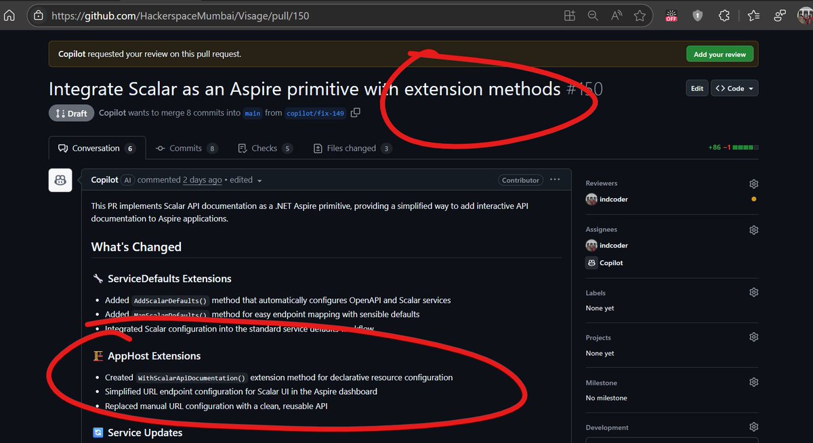The image size is (813, 443).
Task: Click the Add your review button
Action: click(720, 54)
